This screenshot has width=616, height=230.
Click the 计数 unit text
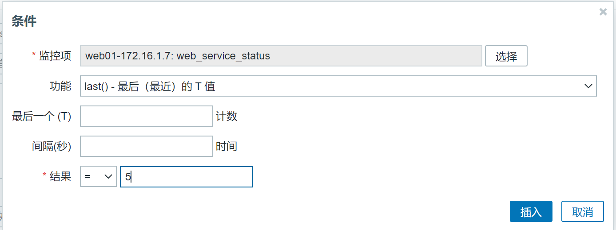click(x=227, y=116)
